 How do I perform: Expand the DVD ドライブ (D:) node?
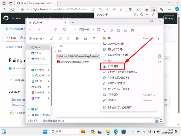point(28,115)
